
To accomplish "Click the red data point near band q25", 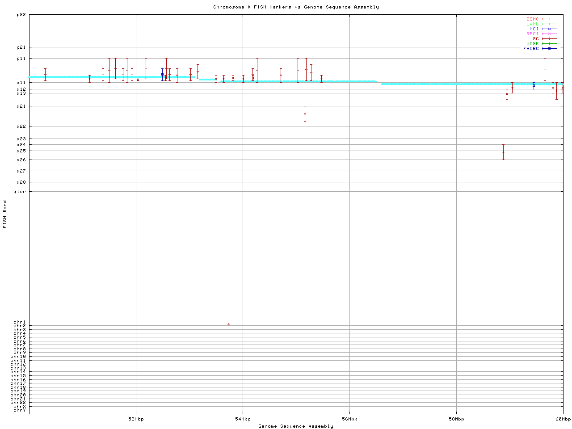I will click(503, 152).
